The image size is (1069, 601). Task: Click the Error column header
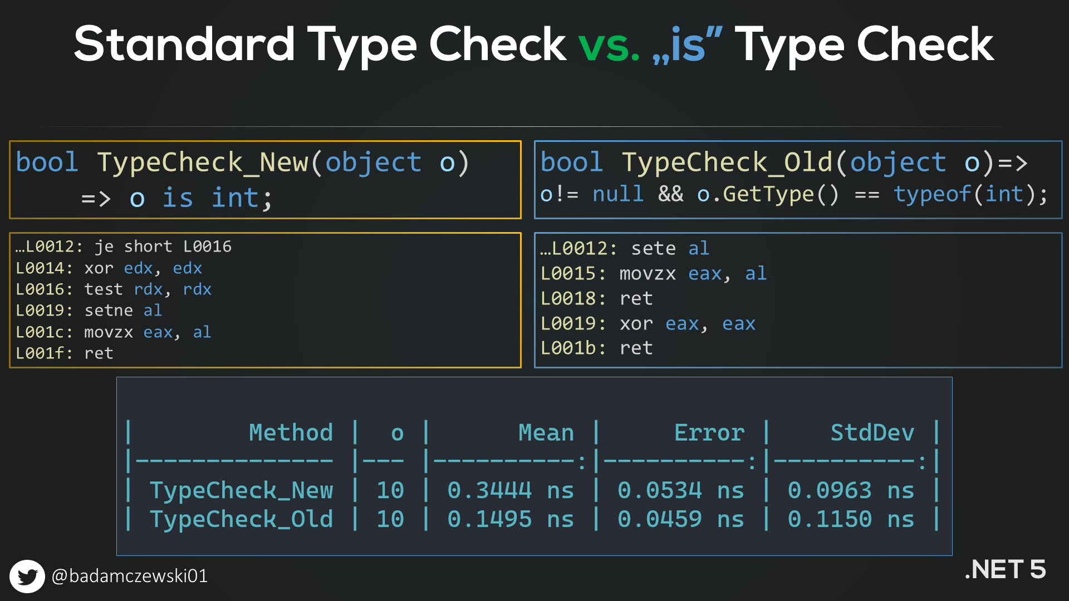coord(709,432)
